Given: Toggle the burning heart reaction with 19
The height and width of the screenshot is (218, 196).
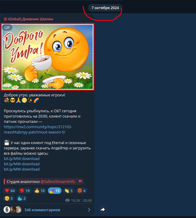Looking at the screenshot, I should (25, 191).
